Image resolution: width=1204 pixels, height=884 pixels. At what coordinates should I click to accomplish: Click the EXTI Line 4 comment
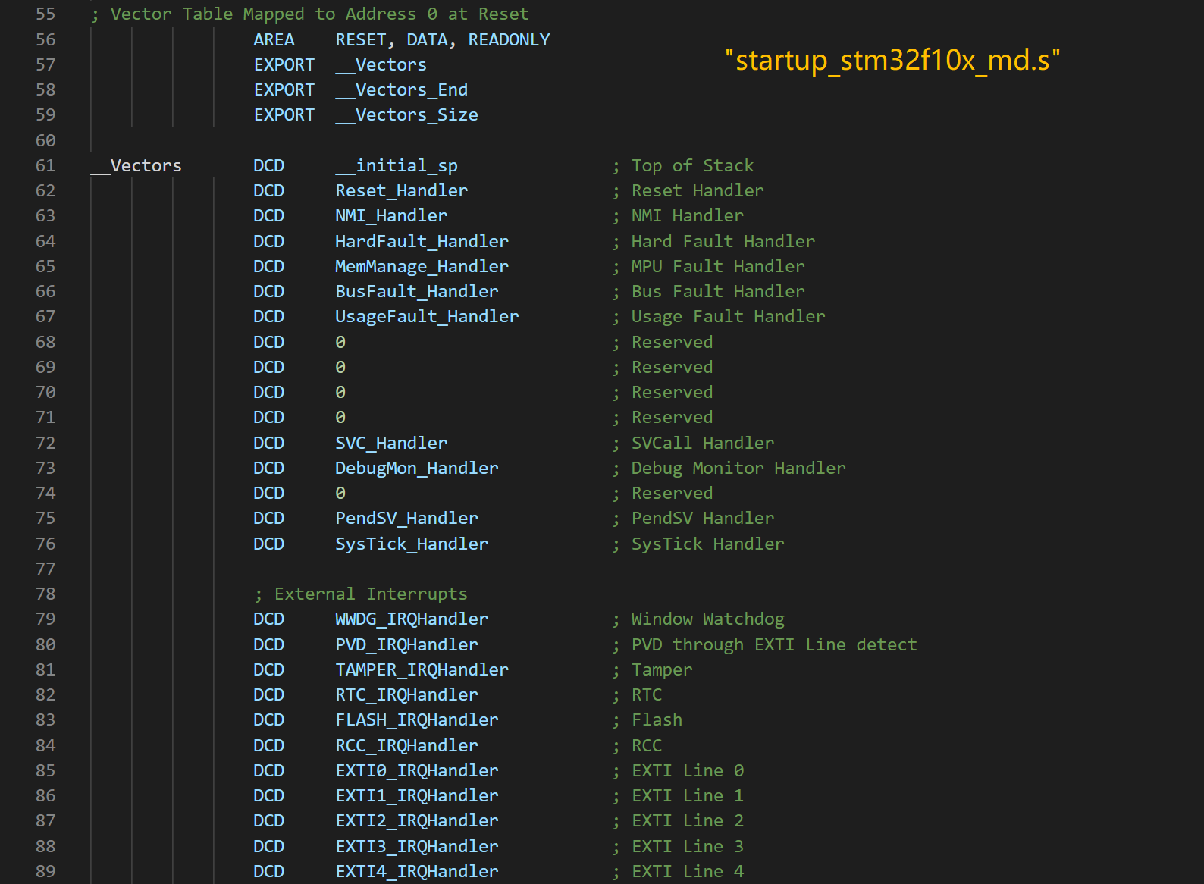(x=679, y=872)
